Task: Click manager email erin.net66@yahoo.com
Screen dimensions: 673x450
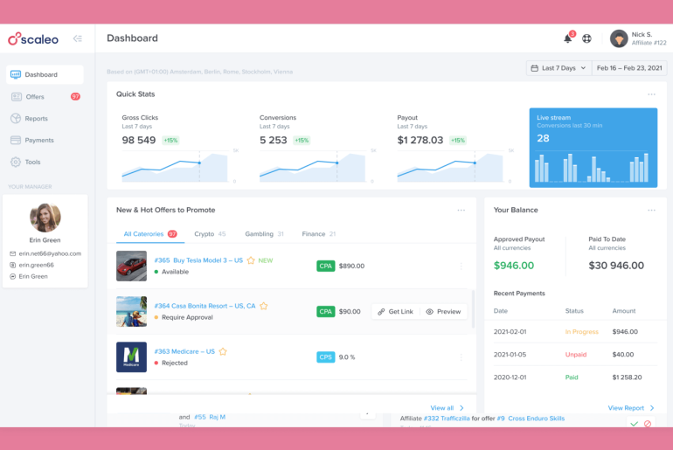Action: [x=50, y=254]
